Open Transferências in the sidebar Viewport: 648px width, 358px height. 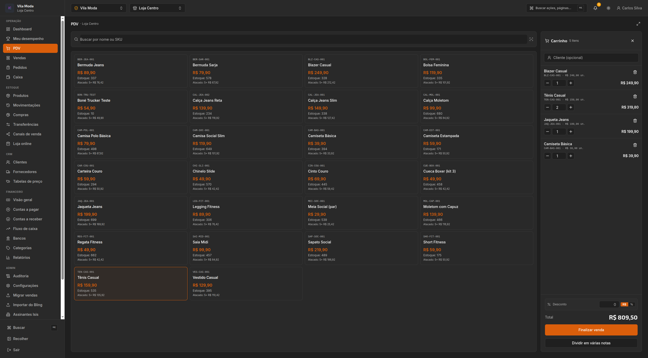click(x=30, y=124)
